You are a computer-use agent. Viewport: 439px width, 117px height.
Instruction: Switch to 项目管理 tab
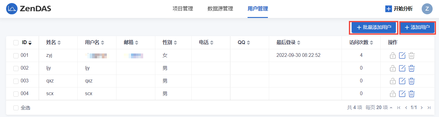[183, 9]
